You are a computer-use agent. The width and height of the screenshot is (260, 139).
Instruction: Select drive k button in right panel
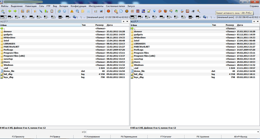coord(191,17)
